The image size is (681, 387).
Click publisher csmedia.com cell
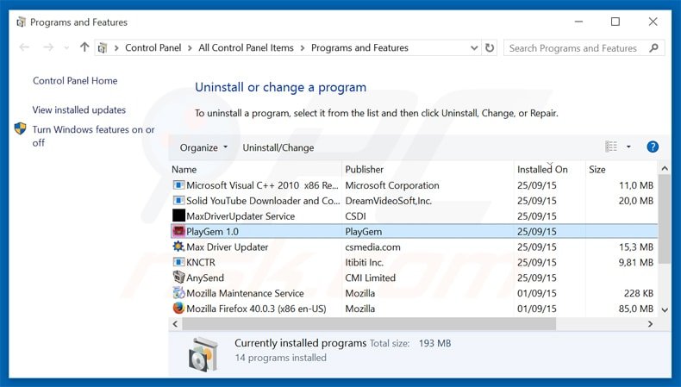(x=372, y=247)
